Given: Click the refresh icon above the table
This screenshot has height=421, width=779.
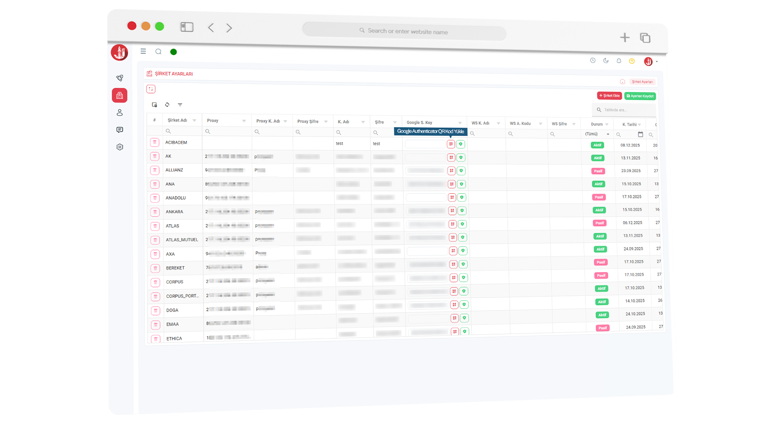Looking at the screenshot, I should point(167,105).
